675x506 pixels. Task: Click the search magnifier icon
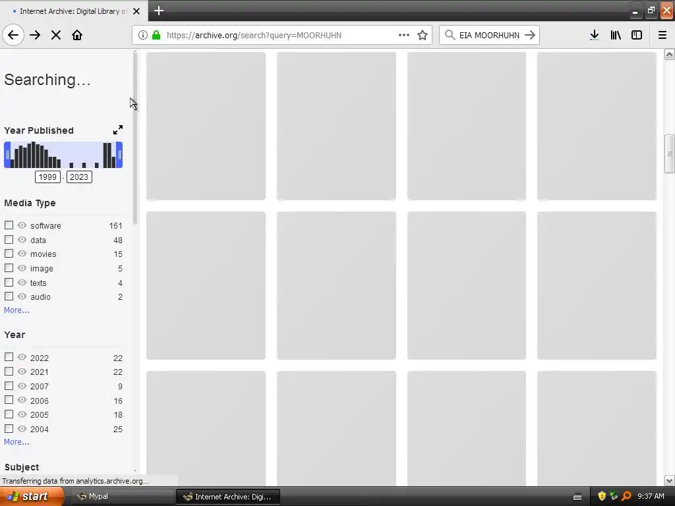click(450, 36)
